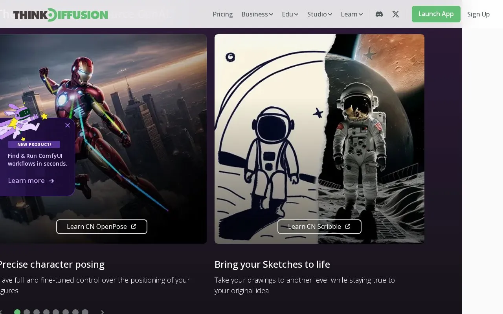Select the last carousel pagination dot
The height and width of the screenshot is (314, 503).
click(85, 312)
